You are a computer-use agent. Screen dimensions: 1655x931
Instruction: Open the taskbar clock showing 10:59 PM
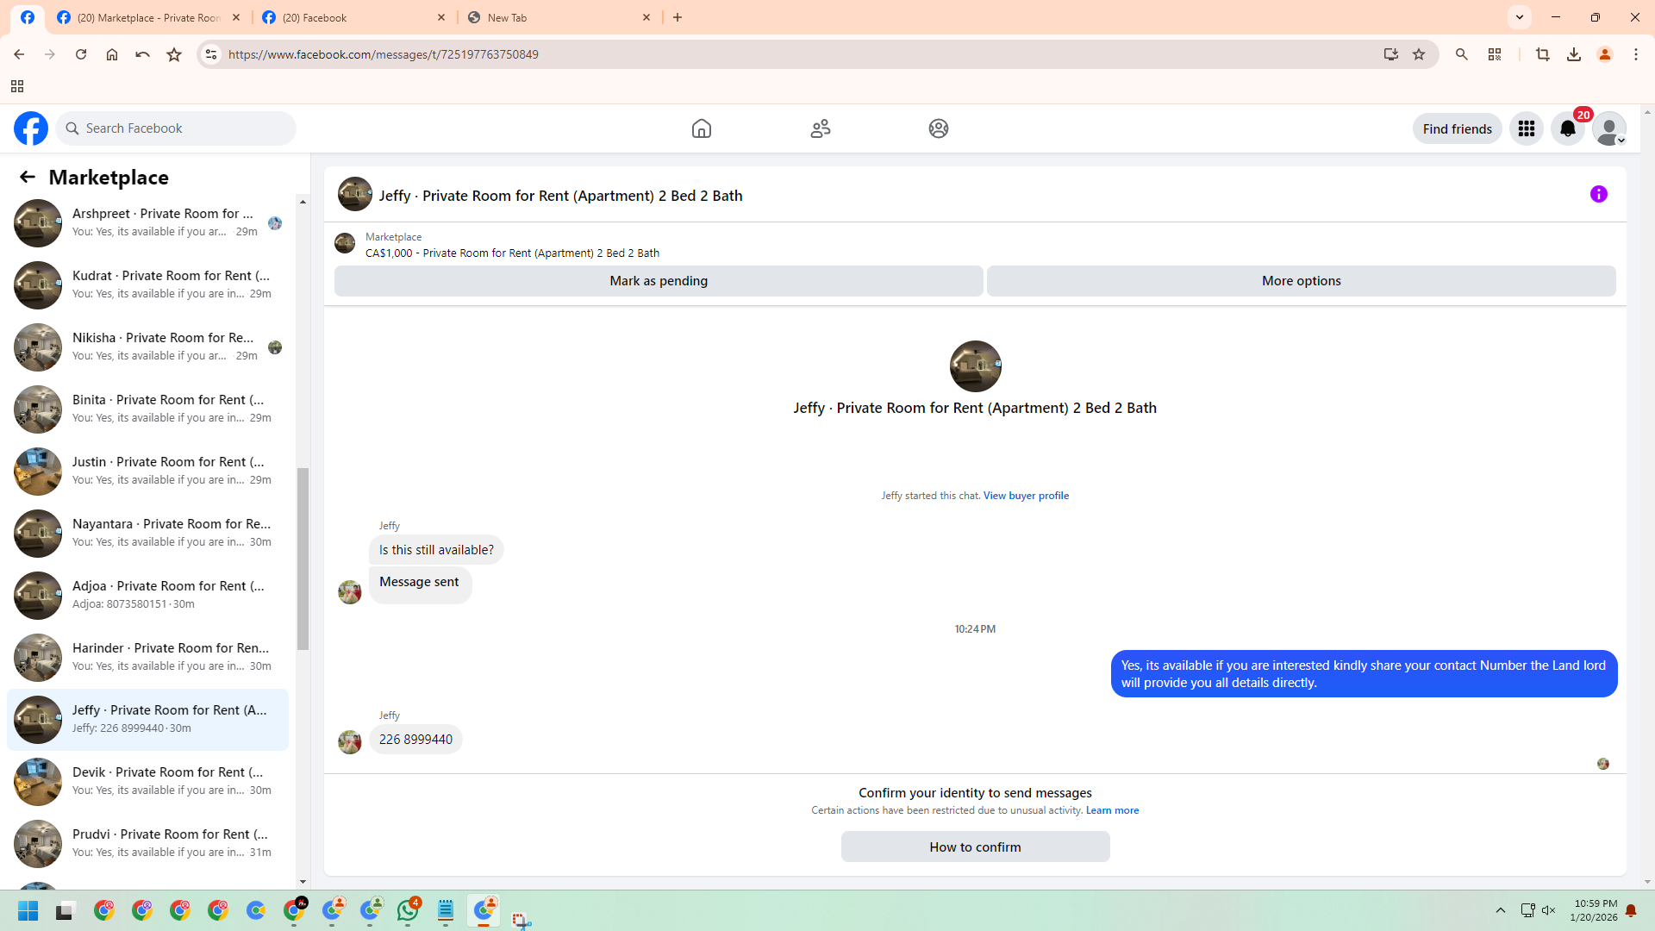(1594, 910)
